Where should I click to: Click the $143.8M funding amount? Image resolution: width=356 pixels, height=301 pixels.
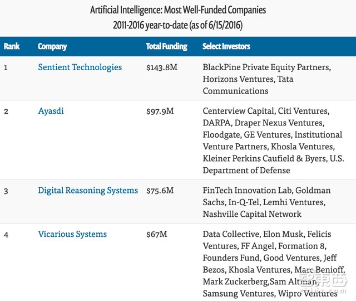(x=162, y=67)
